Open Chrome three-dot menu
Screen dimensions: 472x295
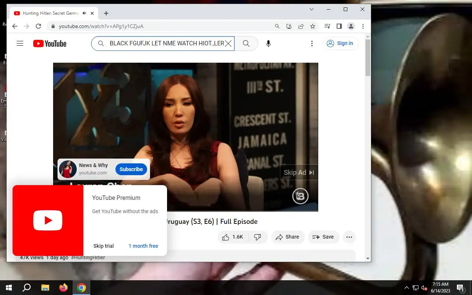(363, 26)
